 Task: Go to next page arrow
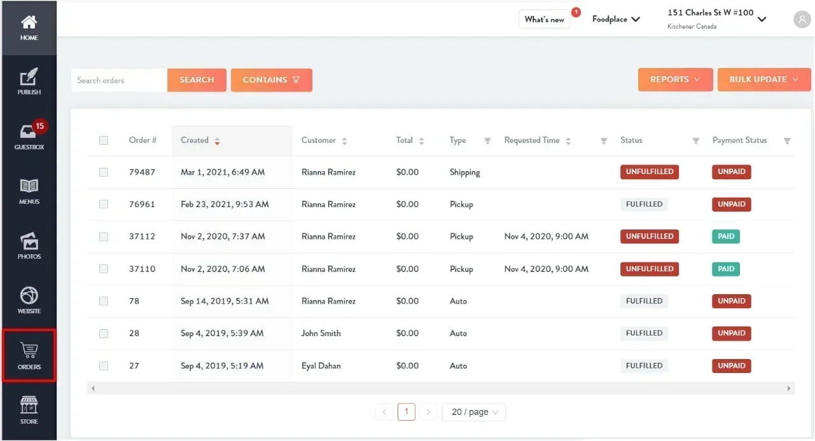point(428,412)
